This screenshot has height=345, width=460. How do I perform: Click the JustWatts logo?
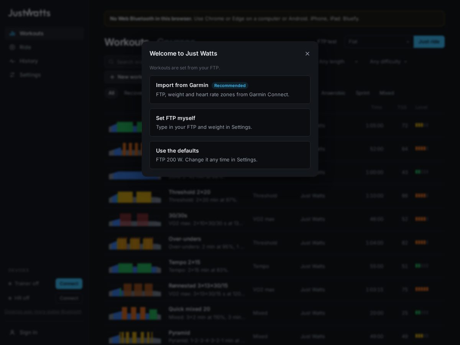tap(29, 13)
